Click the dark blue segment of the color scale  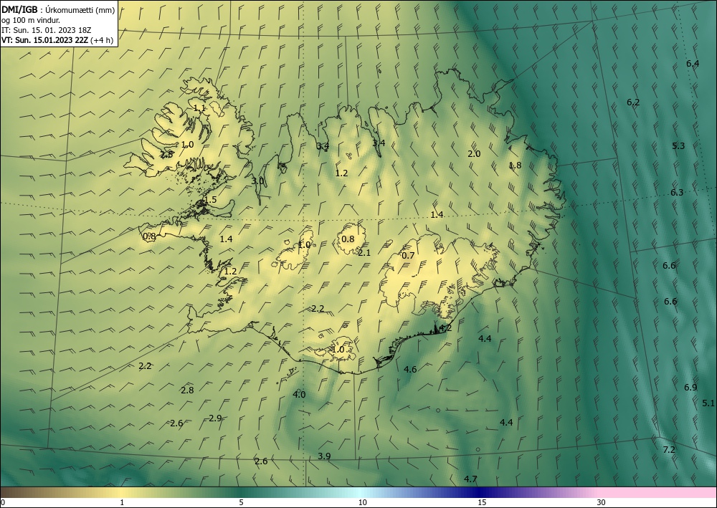tap(480, 492)
